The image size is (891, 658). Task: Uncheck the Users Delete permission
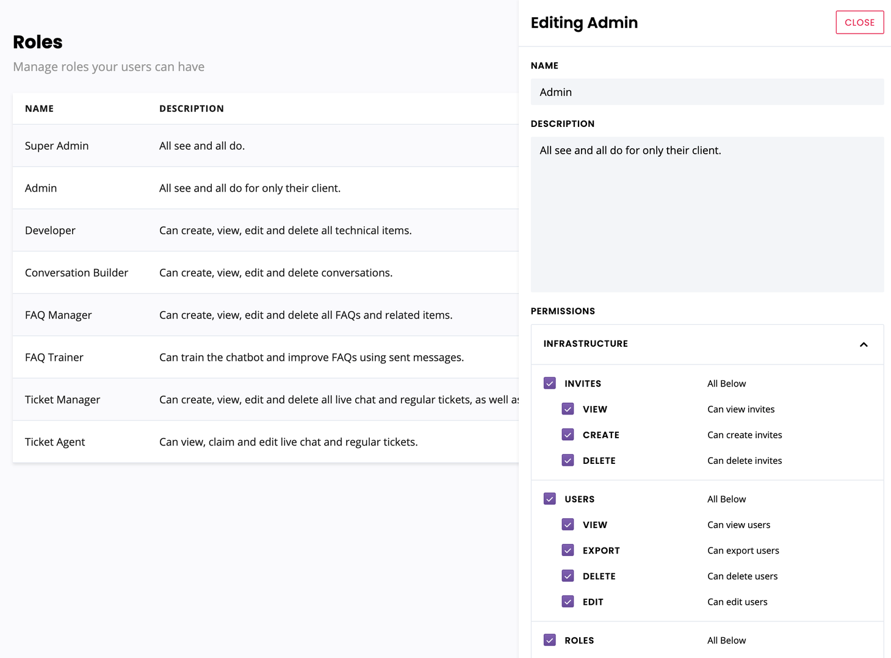[x=568, y=576]
